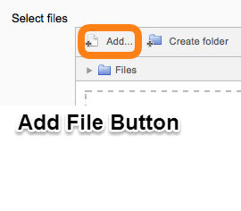The width and height of the screenshot is (241, 211).
Task: Click the Create folder icon
Action: [x=154, y=40]
